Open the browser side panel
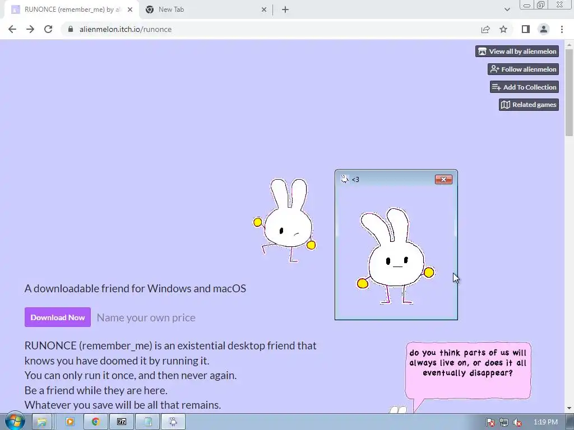This screenshot has width=574, height=430. pyautogui.click(x=525, y=29)
